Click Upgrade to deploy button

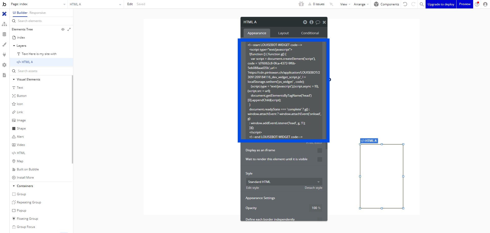tap(441, 4)
